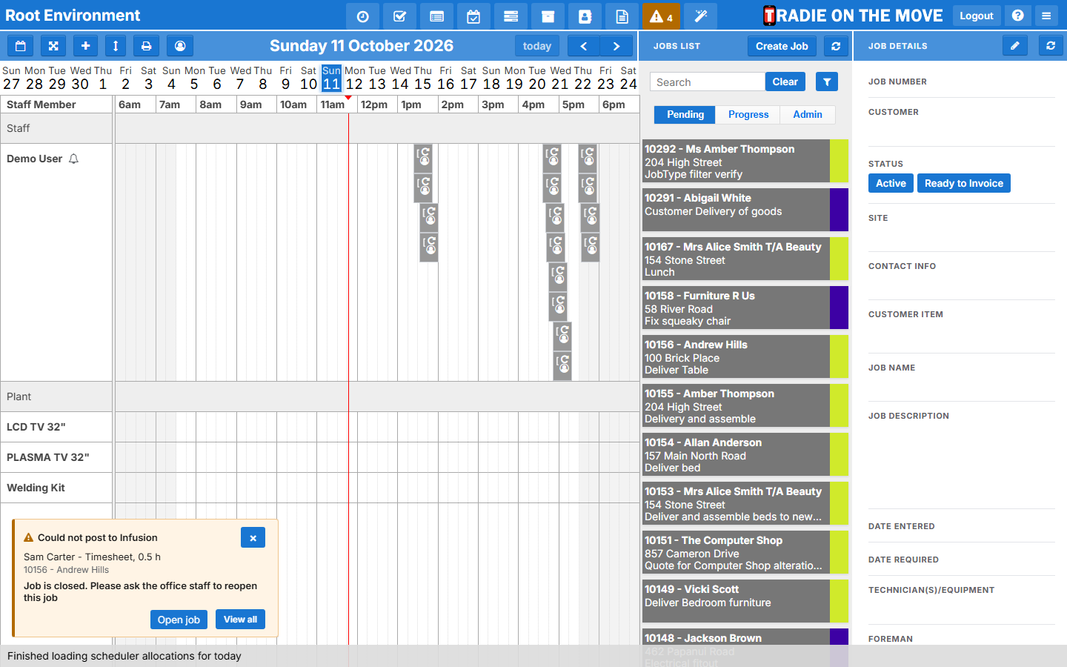Viewport: 1067px width, 667px height.
Task: Click the PLASMA TV 32" plant row
Action: [56, 457]
